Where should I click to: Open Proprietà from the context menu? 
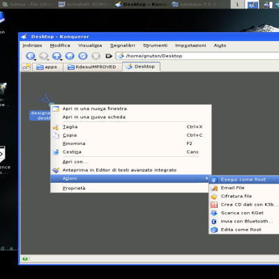pyautogui.click(x=130, y=188)
